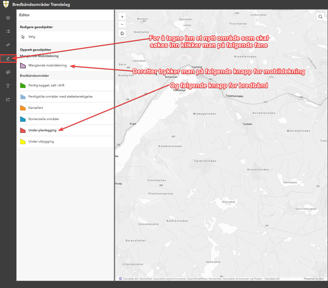Click the Rismålstinden map label

click(245, 57)
